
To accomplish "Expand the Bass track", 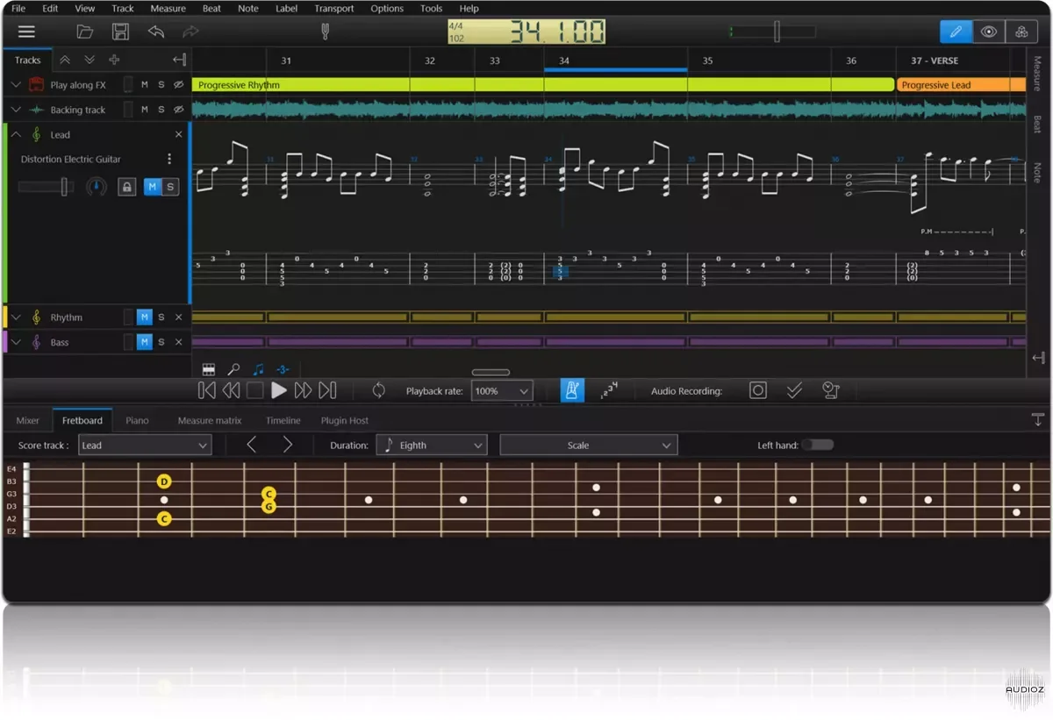I will [16, 342].
